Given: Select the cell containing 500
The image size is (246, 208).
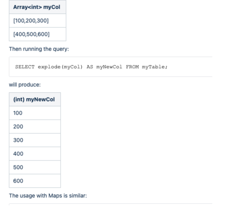Looking at the screenshot, I should 35,167.
